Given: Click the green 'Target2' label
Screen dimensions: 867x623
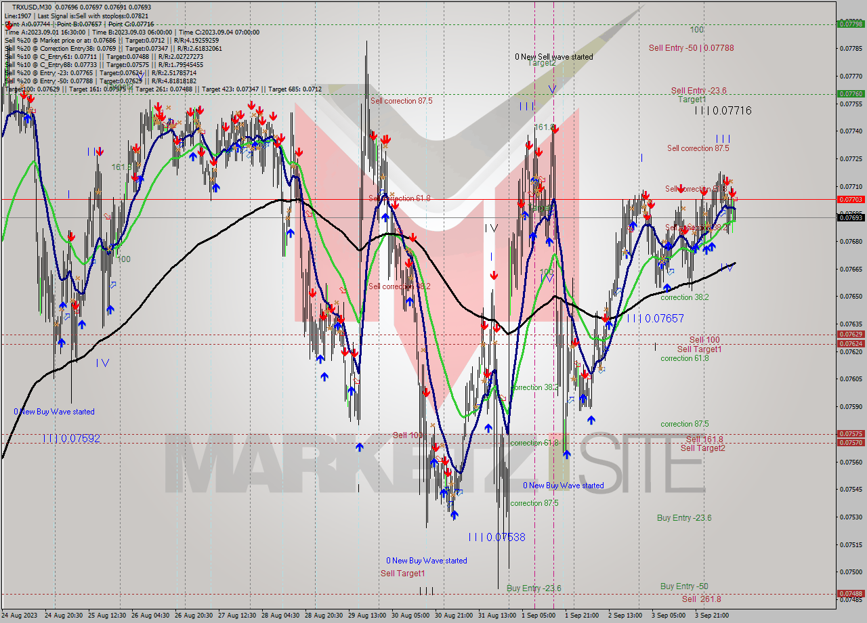Looking at the screenshot, I should tap(542, 63).
